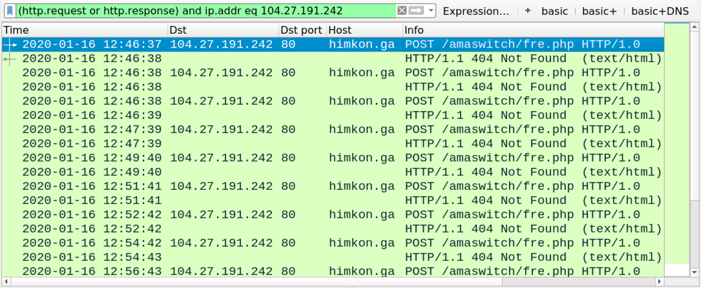The image size is (701, 288).
Task: Apply the basic+ filter button
Action: pyautogui.click(x=598, y=11)
